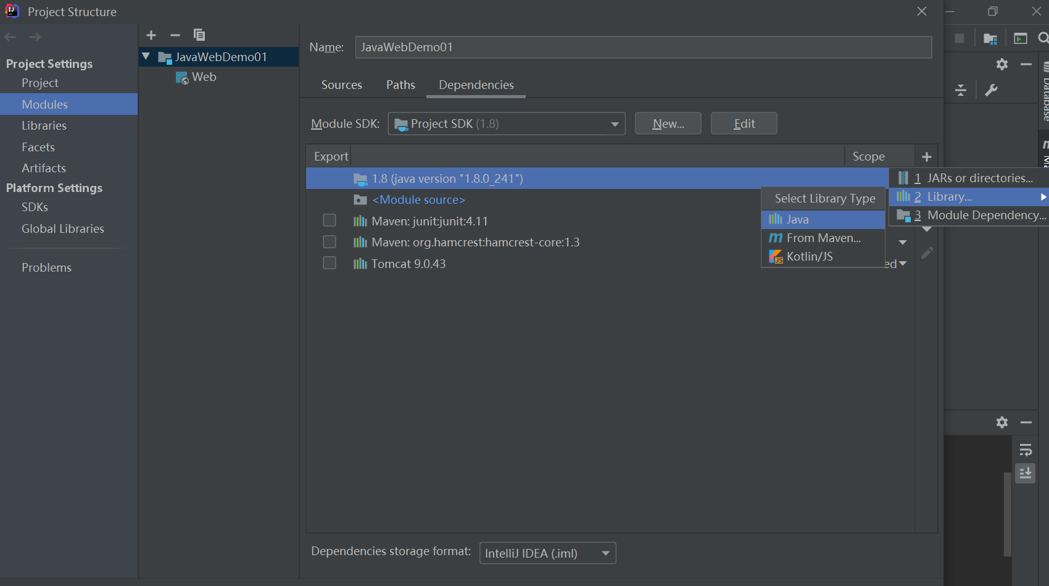Switch to the Sources tab
Screen dimensions: 1049x586
341,85
